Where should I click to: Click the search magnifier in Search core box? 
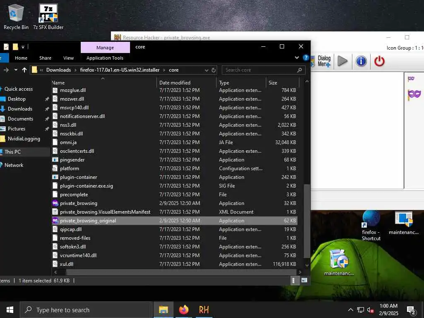coord(299,70)
